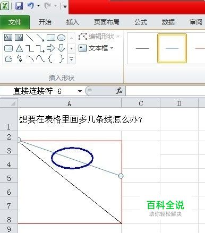This screenshot has height=233, width=205.
Task: Pick the right brace shape
Action: coord(61,59)
